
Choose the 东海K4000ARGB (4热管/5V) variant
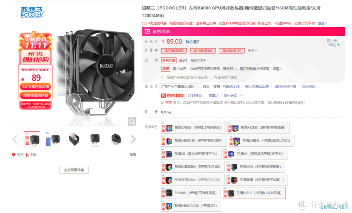pyautogui.click(x=191, y=206)
